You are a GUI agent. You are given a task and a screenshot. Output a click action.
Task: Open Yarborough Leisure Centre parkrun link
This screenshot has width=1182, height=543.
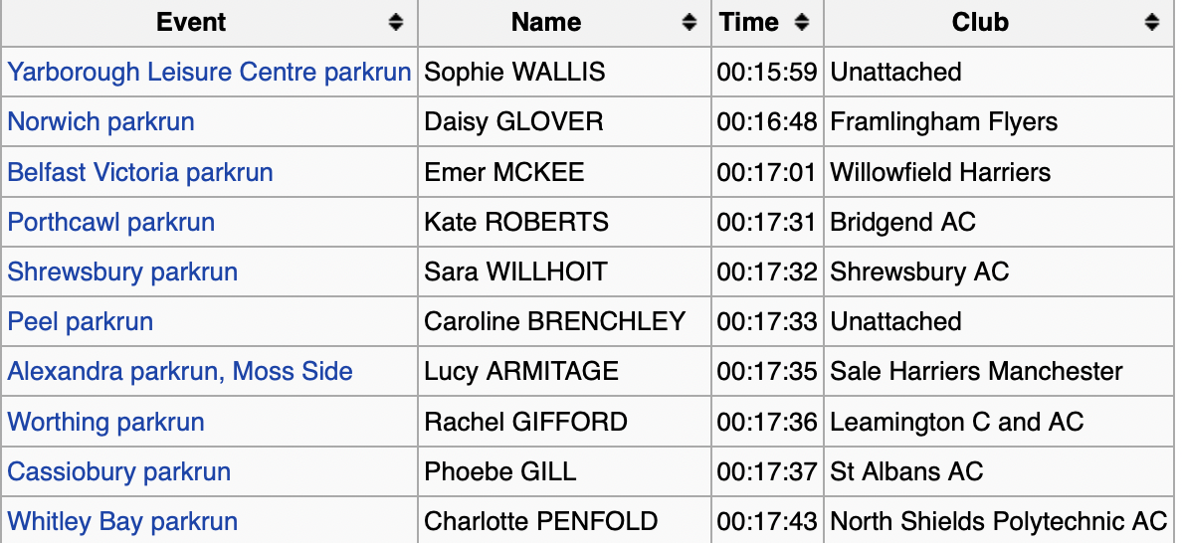[209, 73]
